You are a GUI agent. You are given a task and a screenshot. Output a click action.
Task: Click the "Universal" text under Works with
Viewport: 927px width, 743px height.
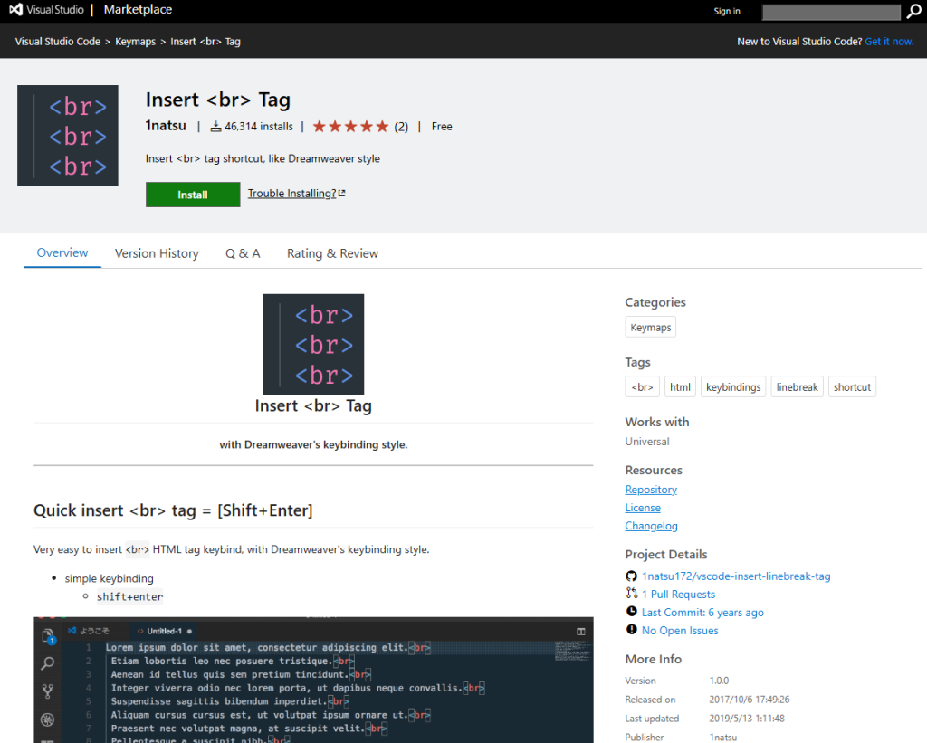click(x=646, y=442)
